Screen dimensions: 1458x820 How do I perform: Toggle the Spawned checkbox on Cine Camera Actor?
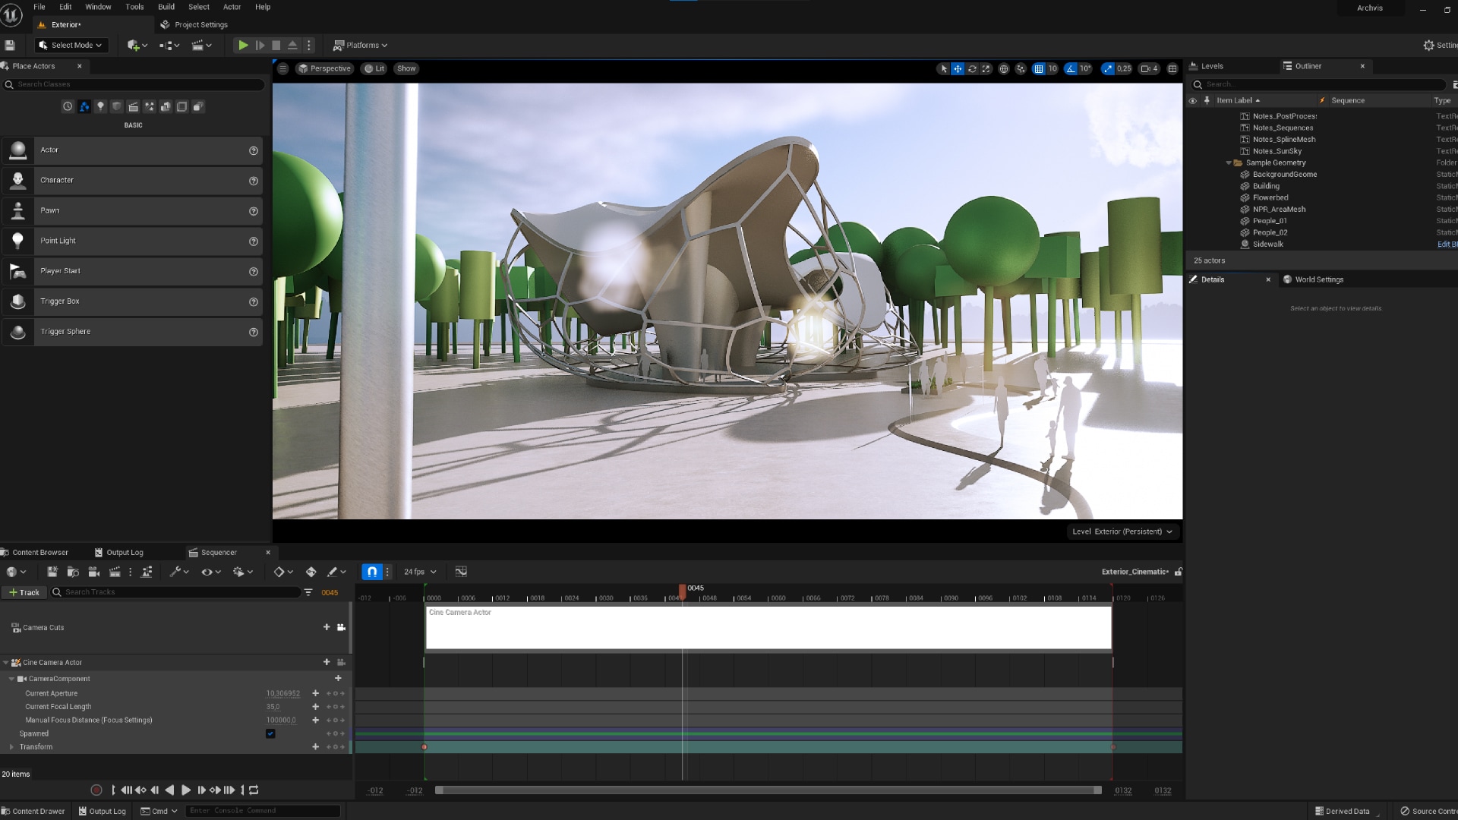coord(271,733)
